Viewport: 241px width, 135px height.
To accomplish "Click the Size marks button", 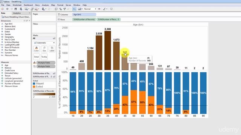I will (x=44, y=49).
